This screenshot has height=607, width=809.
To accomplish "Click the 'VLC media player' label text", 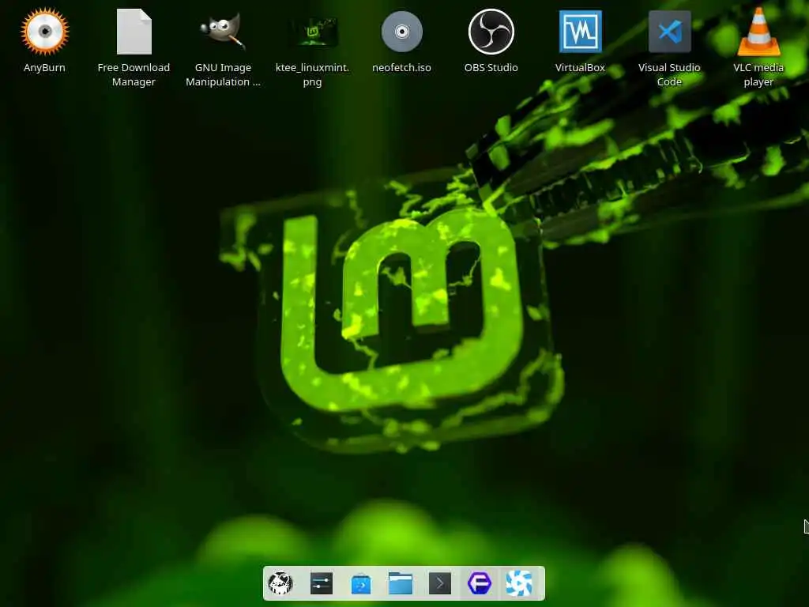I will click(x=758, y=75).
